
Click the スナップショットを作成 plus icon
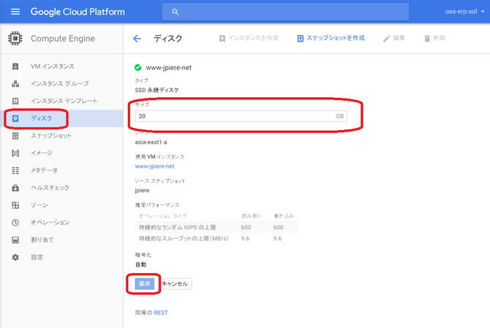300,39
